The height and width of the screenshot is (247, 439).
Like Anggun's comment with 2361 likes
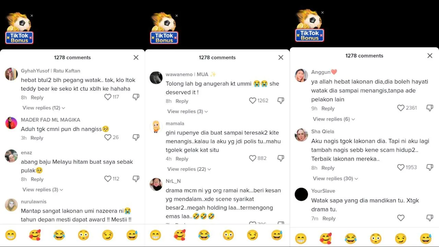click(x=401, y=108)
